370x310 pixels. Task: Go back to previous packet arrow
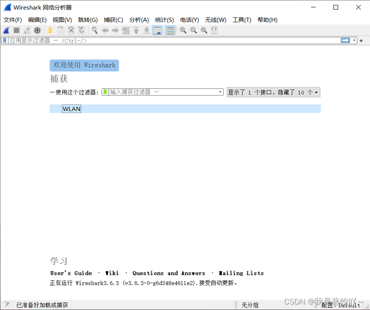pyautogui.click(x=105, y=30)
